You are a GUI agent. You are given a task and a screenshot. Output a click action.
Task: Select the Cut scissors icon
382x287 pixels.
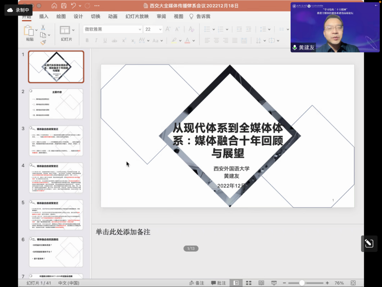43,27
